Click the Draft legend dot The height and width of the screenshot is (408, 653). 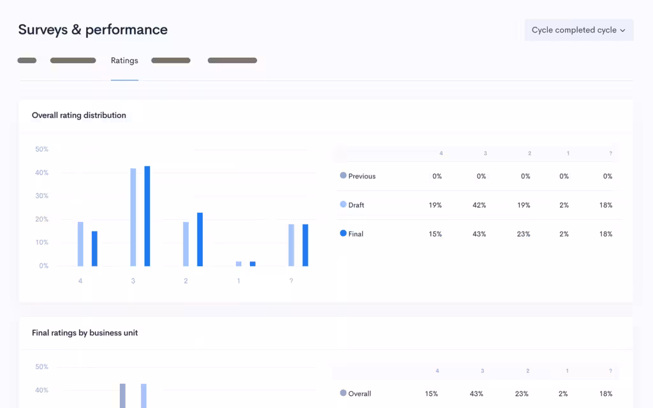(x=343, y=204)
